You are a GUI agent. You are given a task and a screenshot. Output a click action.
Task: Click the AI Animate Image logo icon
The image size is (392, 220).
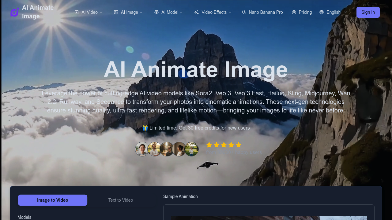click(x=14, y=12)
